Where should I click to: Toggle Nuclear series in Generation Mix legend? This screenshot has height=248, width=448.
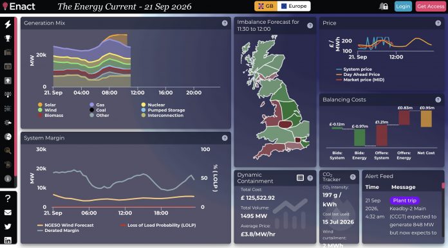pos(153,105)
